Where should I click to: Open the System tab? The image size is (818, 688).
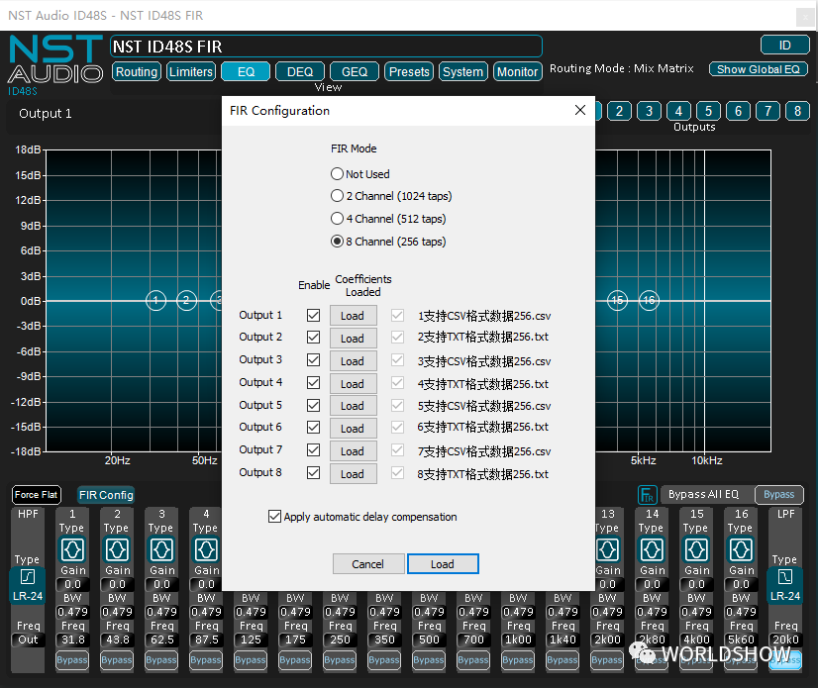pyautogui.click(x=463, y=71)
